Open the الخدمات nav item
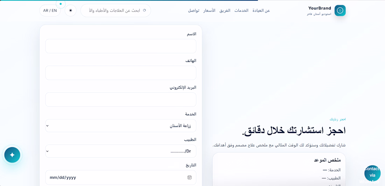 [x=241, y=10]
